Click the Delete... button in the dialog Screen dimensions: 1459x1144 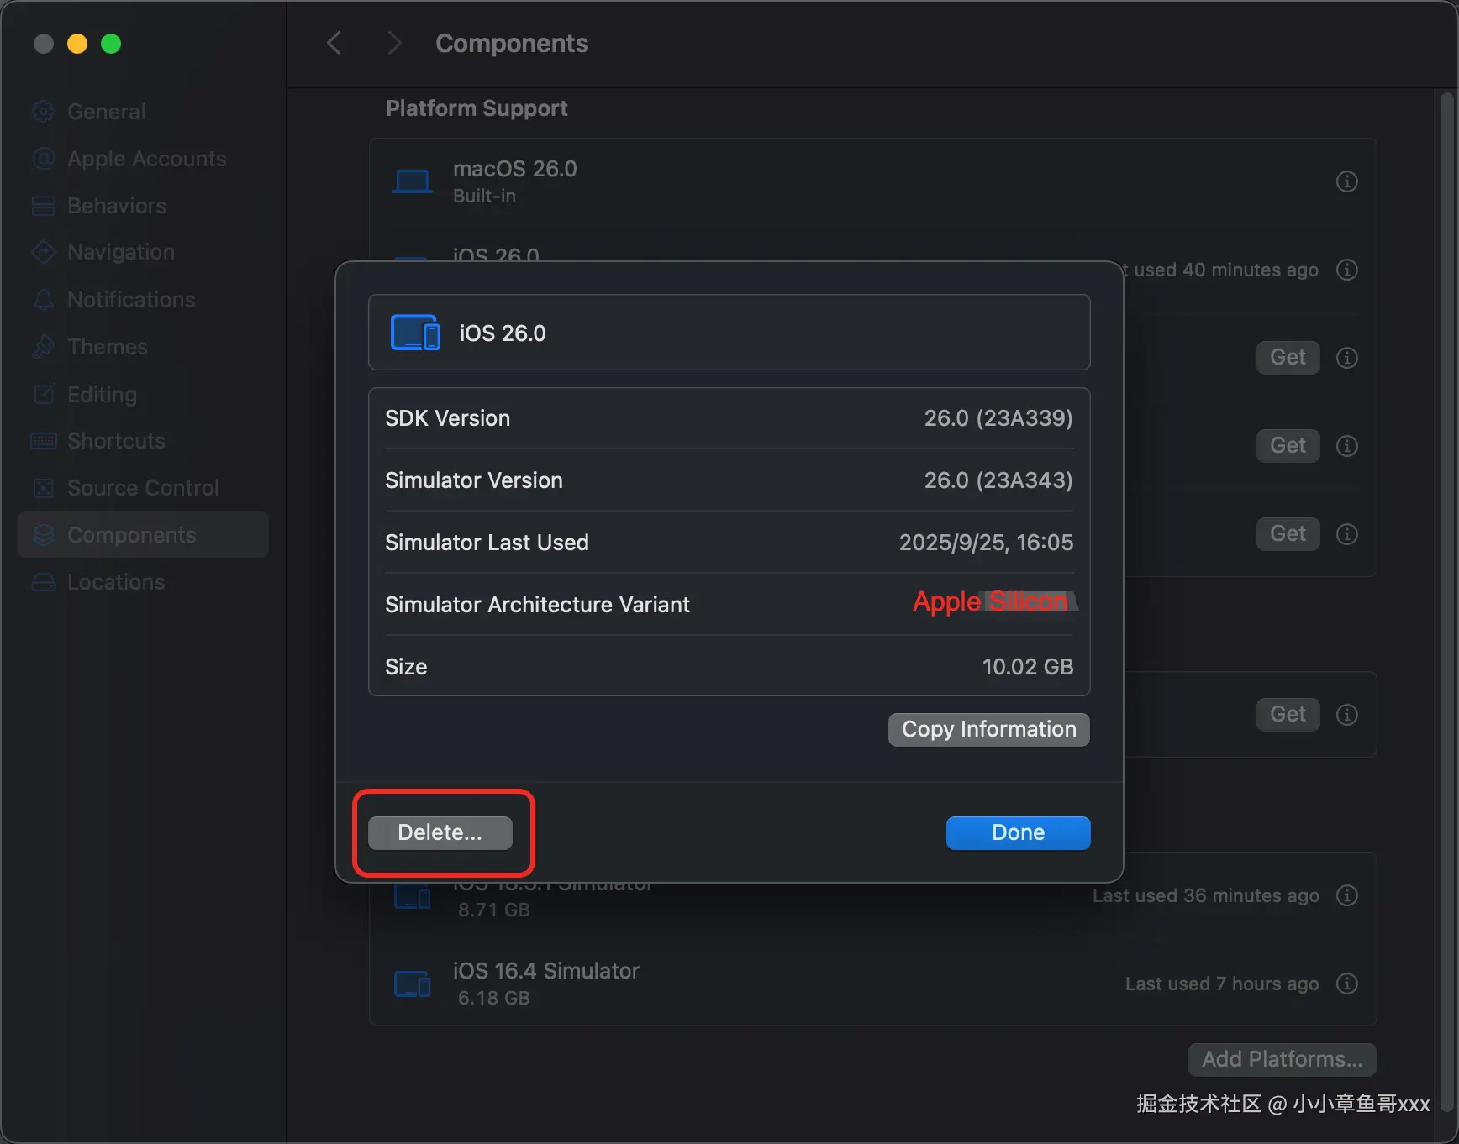(x=440, y=832)
